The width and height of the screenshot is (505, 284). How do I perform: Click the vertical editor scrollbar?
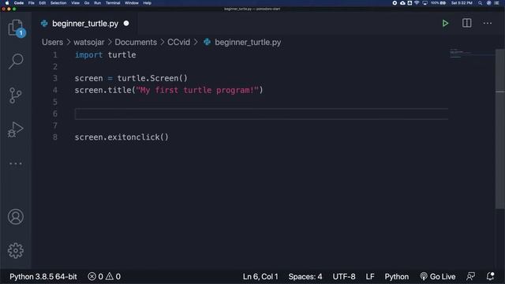pos(499,129)
